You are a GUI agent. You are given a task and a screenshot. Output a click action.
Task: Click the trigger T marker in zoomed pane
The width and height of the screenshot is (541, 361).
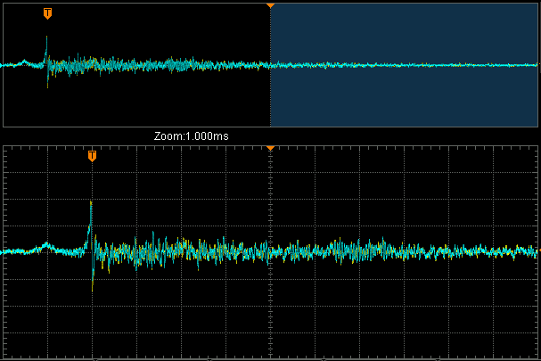point(92,156)
